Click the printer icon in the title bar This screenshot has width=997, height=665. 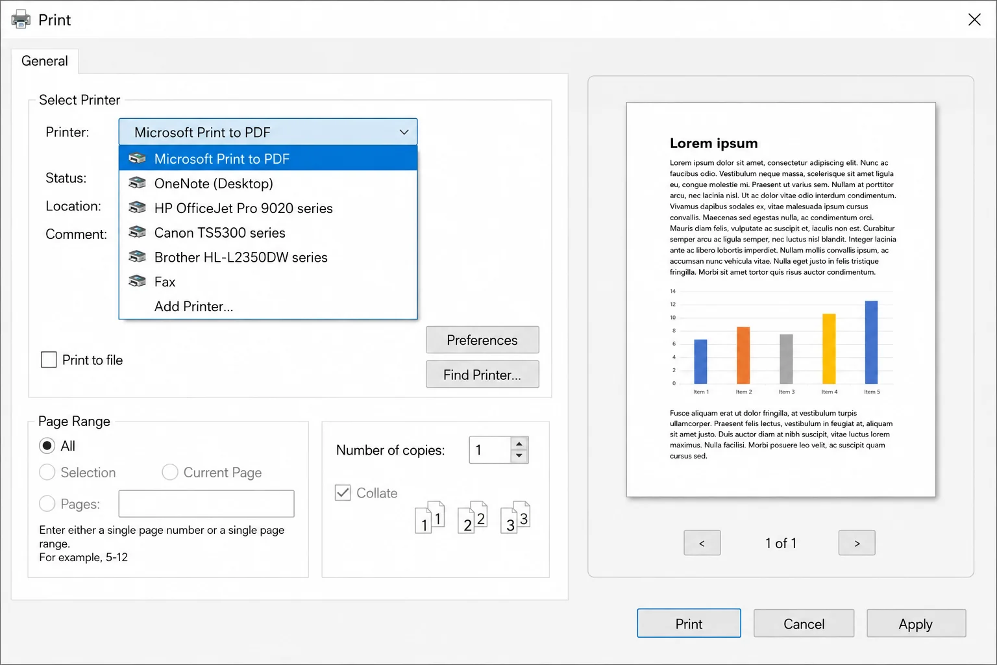21,19
